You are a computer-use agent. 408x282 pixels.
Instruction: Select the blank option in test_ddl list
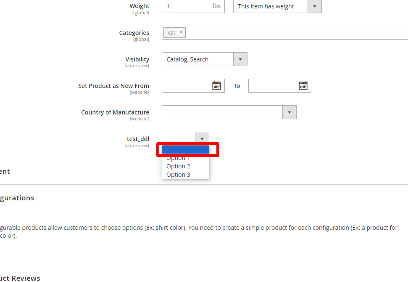pyautogui.click(x=185, y=149)
